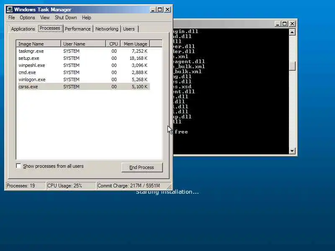Select the taskmgr.exe process row

point(83,51)
